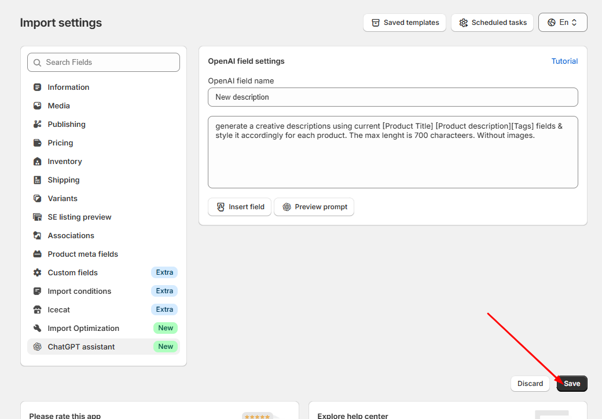Open the Tutorial link
The image size is (602, 419).
point(564,61)
